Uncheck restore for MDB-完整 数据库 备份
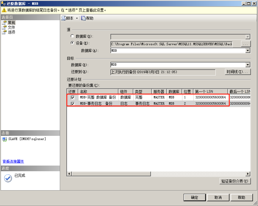 (x=73, y=98)
